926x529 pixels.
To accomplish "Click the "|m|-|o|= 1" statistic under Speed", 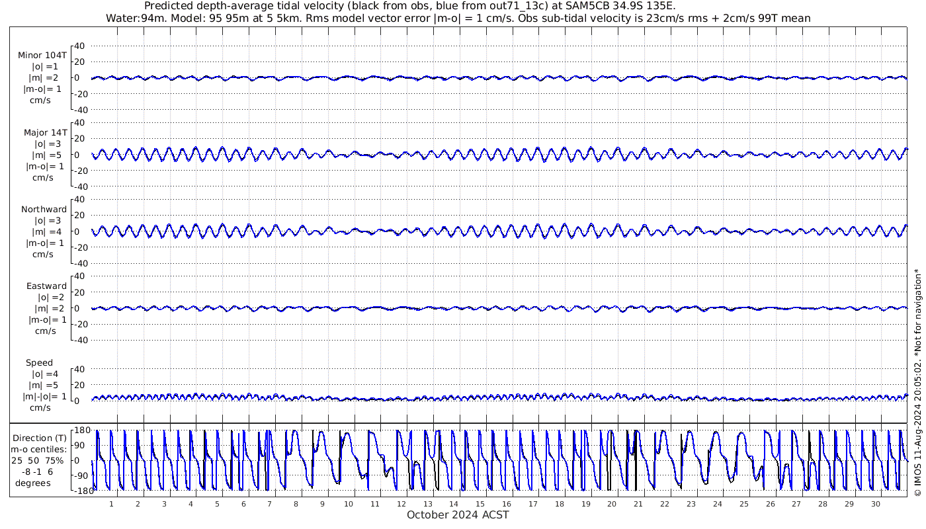I will tap(45, 396).
